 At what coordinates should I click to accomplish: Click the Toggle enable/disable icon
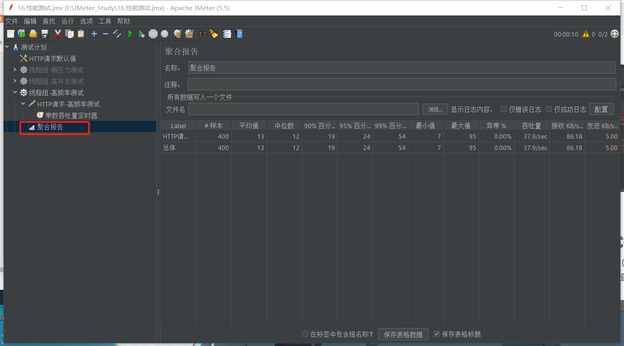(117, 34)
